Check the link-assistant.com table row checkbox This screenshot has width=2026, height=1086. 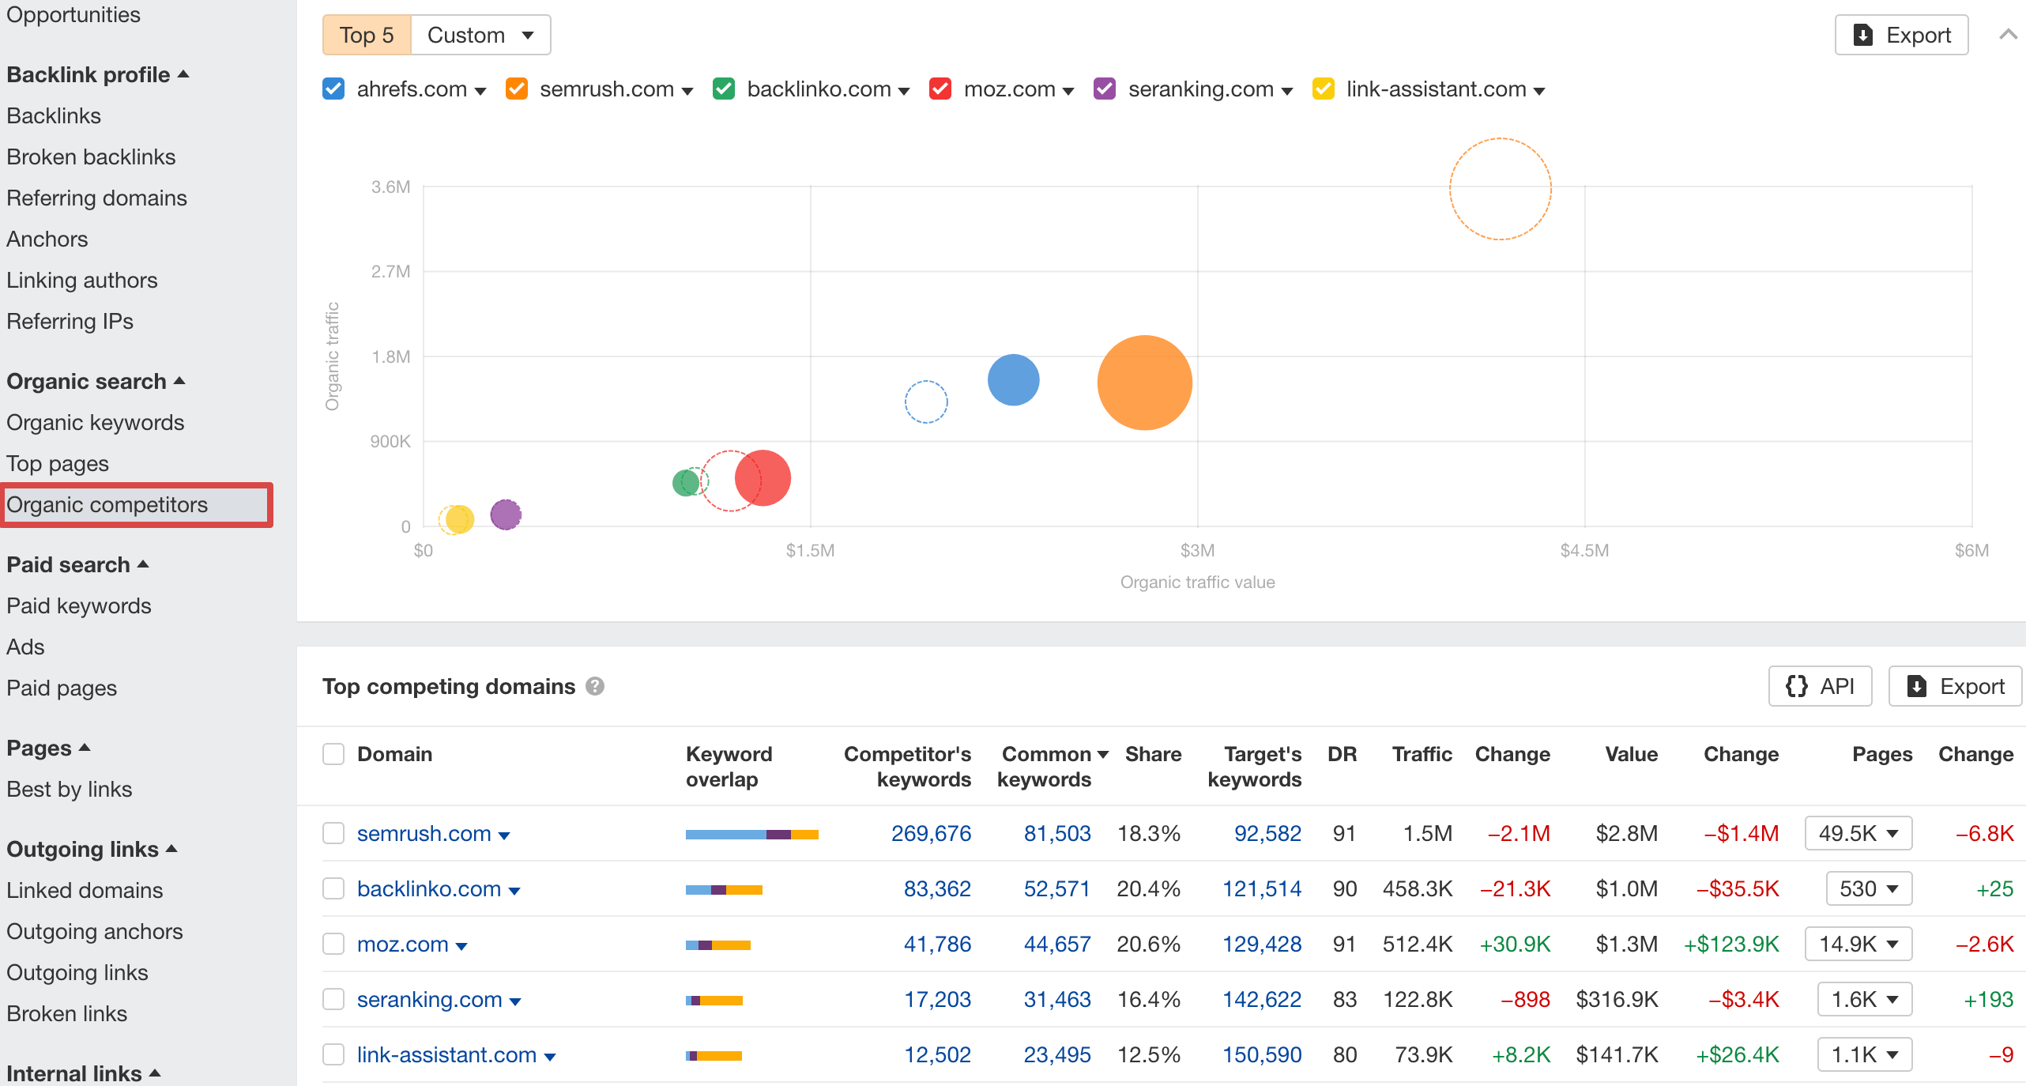(333, 1054)
